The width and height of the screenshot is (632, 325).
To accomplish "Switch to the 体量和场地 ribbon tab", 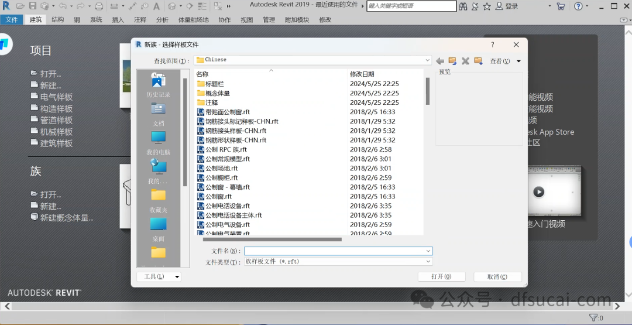I will (194, 20).
